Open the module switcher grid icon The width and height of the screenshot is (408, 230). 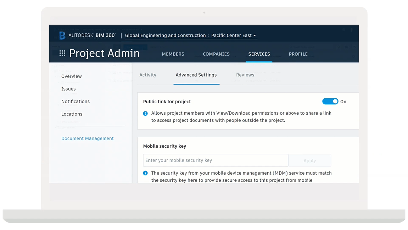[62, 53]
